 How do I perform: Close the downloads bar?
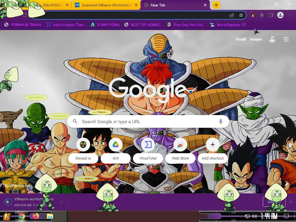click(291, 202)
